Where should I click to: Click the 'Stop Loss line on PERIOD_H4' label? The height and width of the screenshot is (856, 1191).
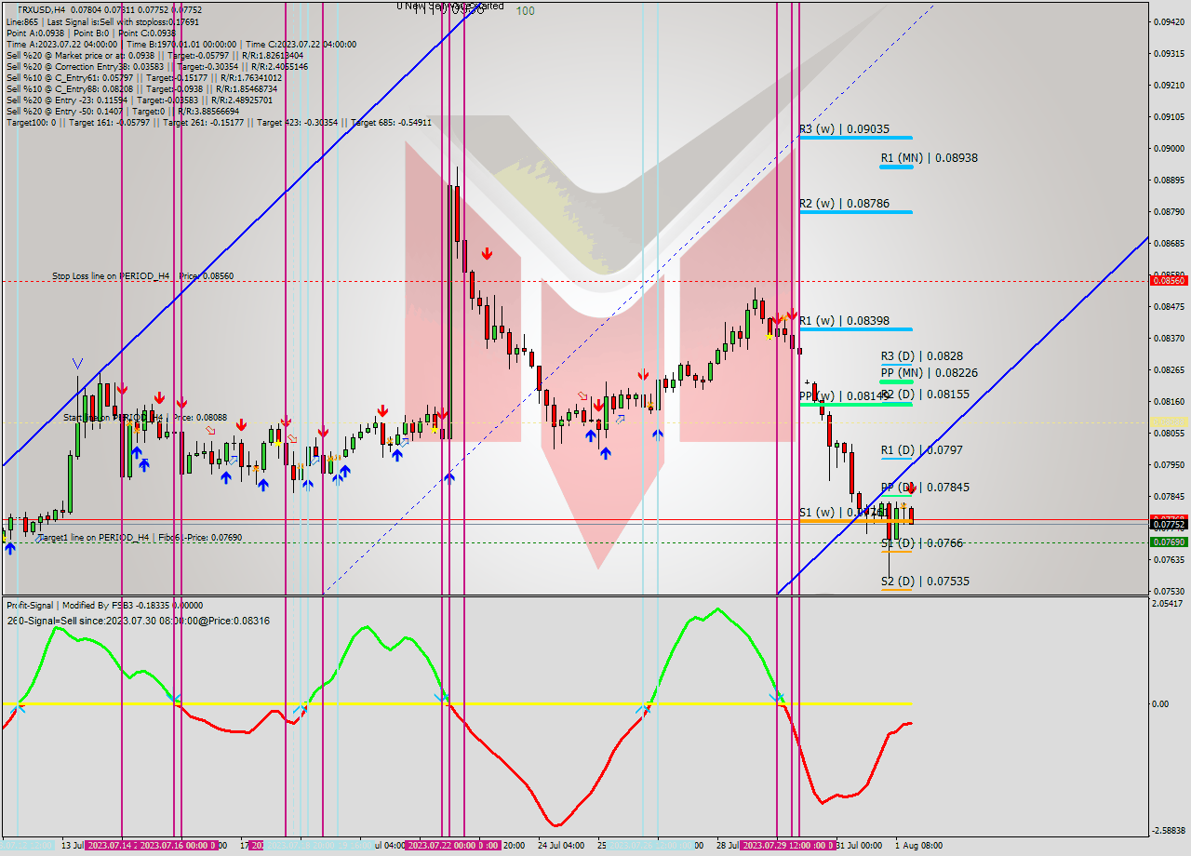pos(112,276)
